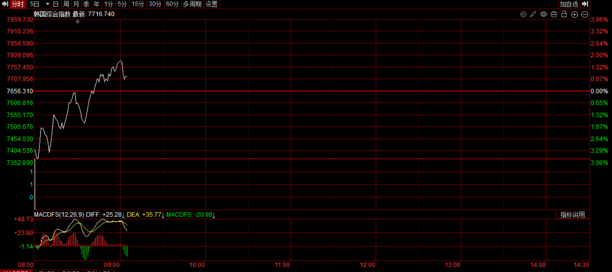The height and width of the screenshot is (272, 612).
Task: Click the diamond marker on chart top
Action: tap(78, 22)
